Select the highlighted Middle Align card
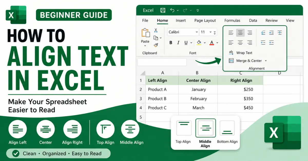This screenshot has width=308, height=161. pyautogui.click(x=206, y=128)
